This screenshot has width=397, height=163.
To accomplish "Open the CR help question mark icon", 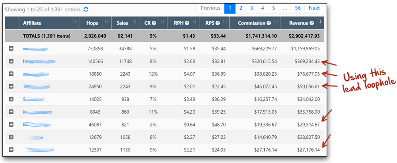I will click(154, 23).
